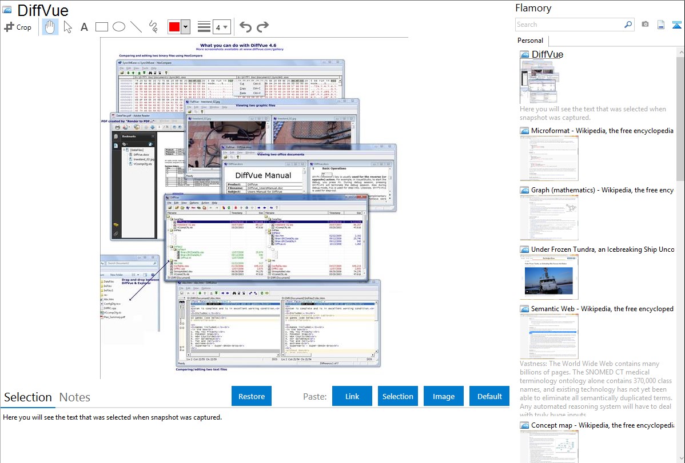Click the Graph (mathematics) snapshot icon

[x=524, y=190]
